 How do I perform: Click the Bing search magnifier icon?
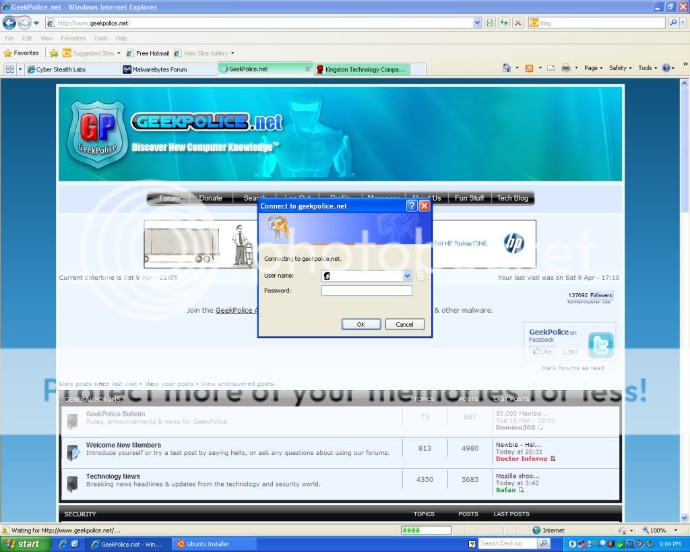(x=673, y=22)
